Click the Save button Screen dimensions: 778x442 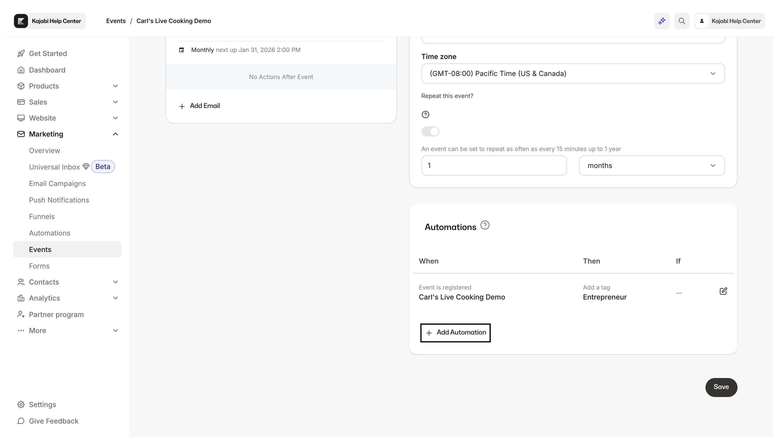tap(721, 387)
